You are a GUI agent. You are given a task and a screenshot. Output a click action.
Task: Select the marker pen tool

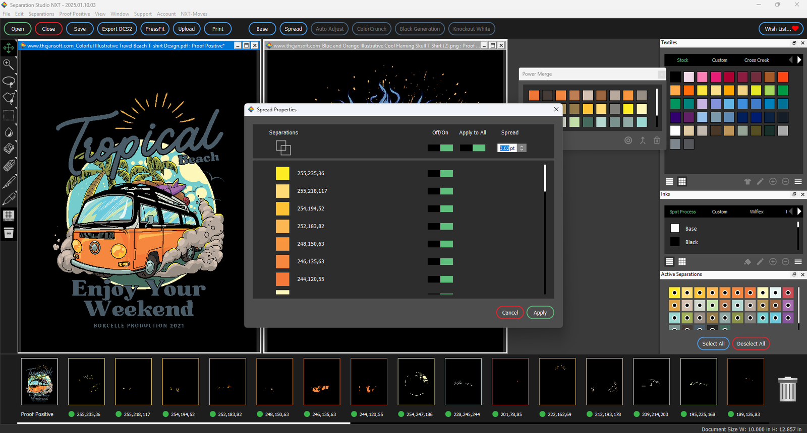[9, 198]
